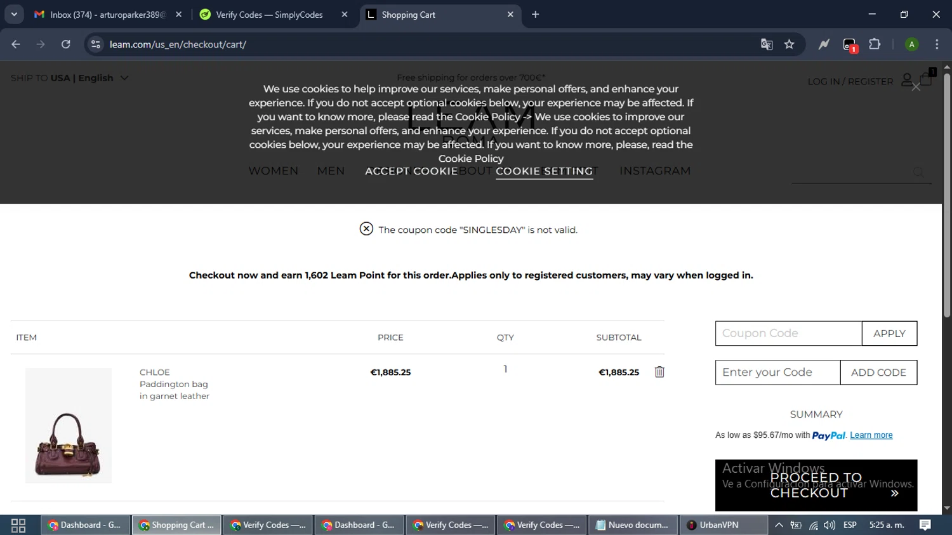This screenshot has height=535, width=952.
Task: Open the MEN menu
Action: (x=331, y=171)
